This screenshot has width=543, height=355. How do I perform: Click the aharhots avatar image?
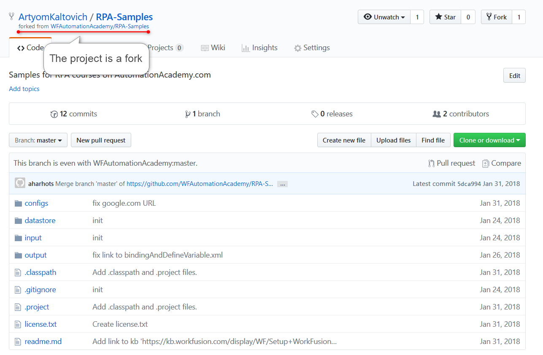(x=20, y=183)
